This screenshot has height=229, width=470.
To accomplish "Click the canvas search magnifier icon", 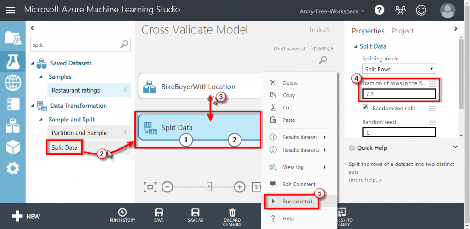I will pyautogui.click(x=323, y=60).
